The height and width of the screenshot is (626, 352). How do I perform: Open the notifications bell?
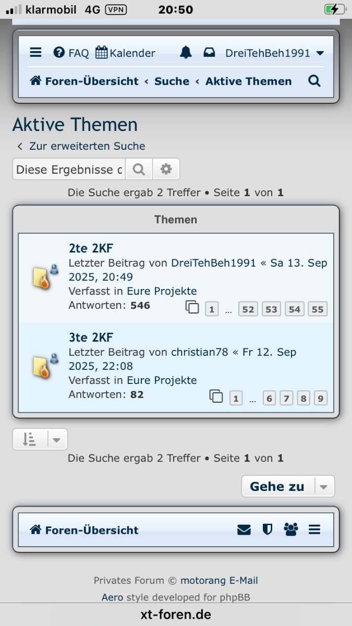click(x=186, y=53)
